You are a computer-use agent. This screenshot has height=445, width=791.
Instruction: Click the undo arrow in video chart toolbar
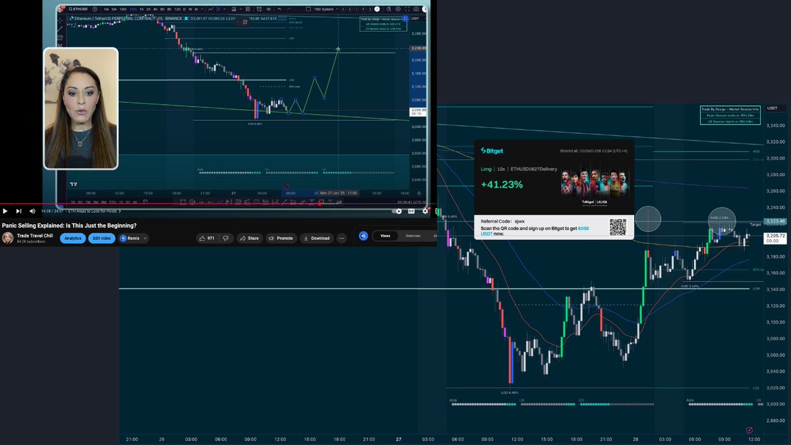(x=279, y=9)
